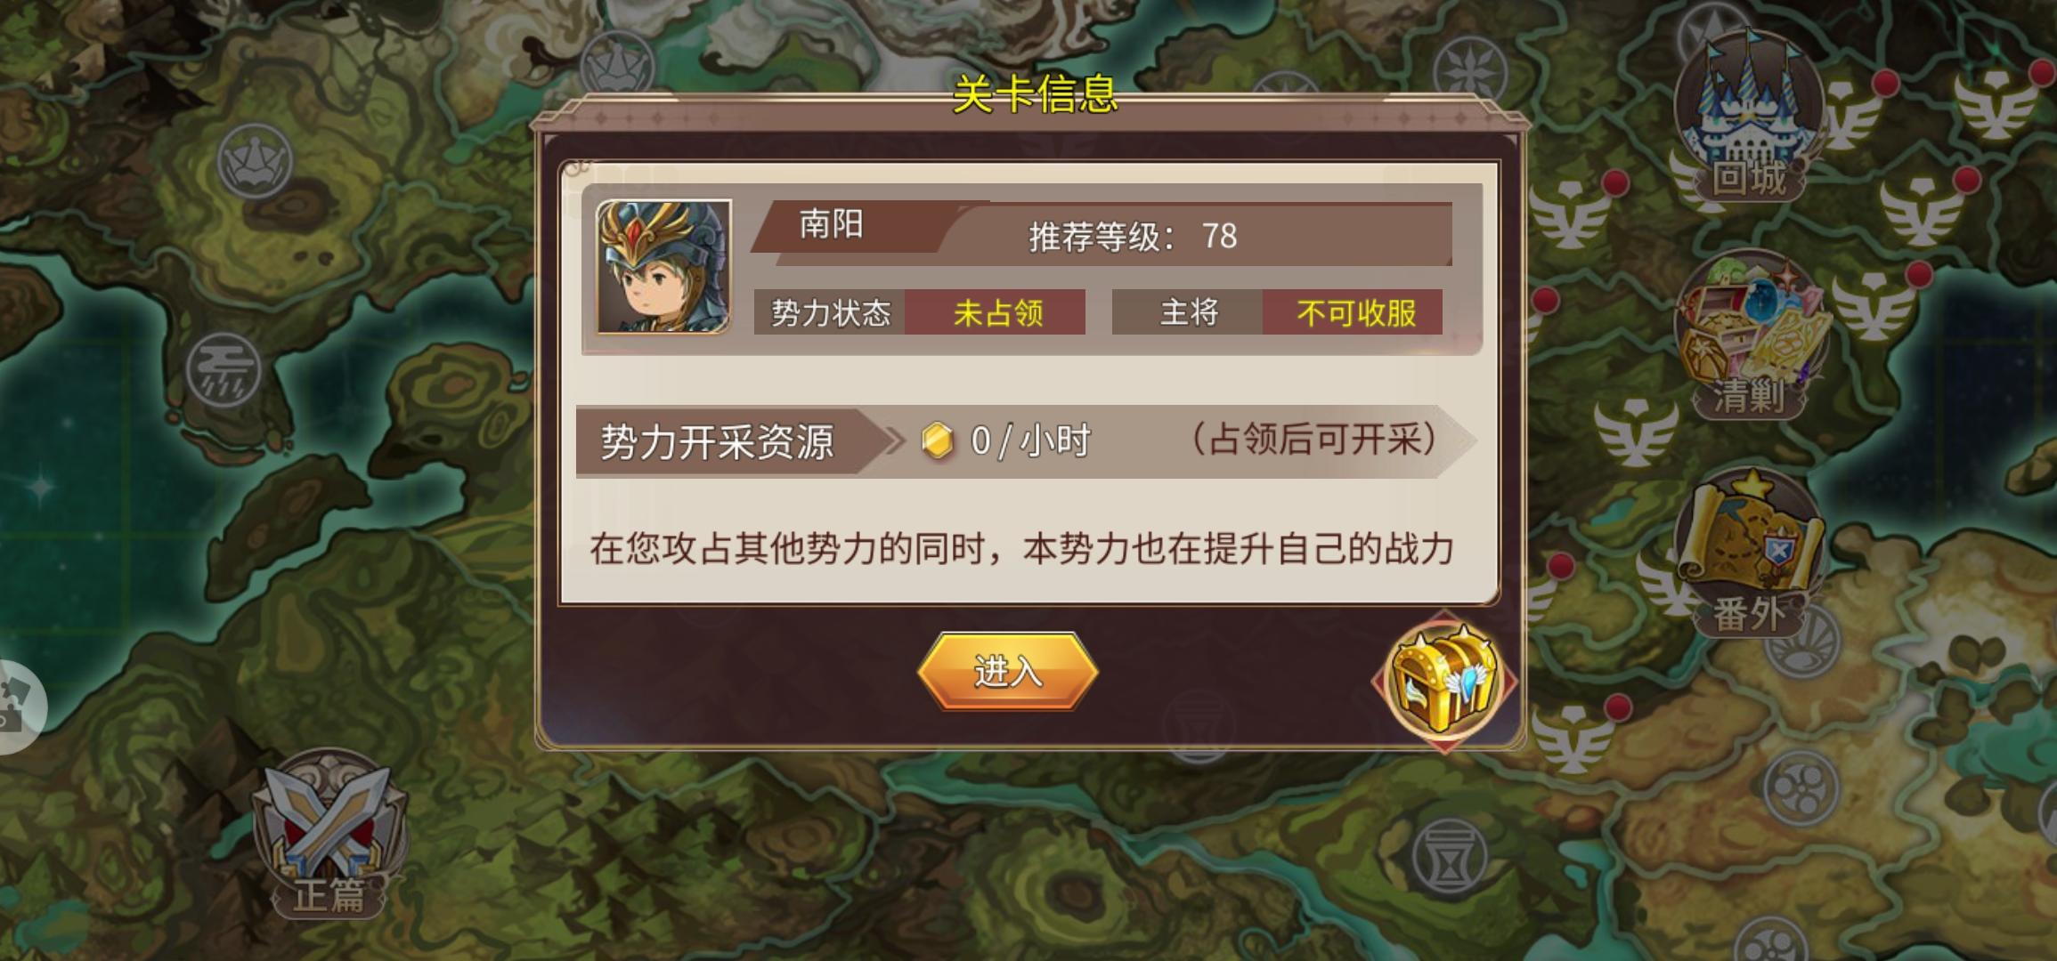Image resolution: width=2057 pixels, height=961 pixels.
Task: Click the 关卡信息 dialog title
Action: coord(1035,94)
